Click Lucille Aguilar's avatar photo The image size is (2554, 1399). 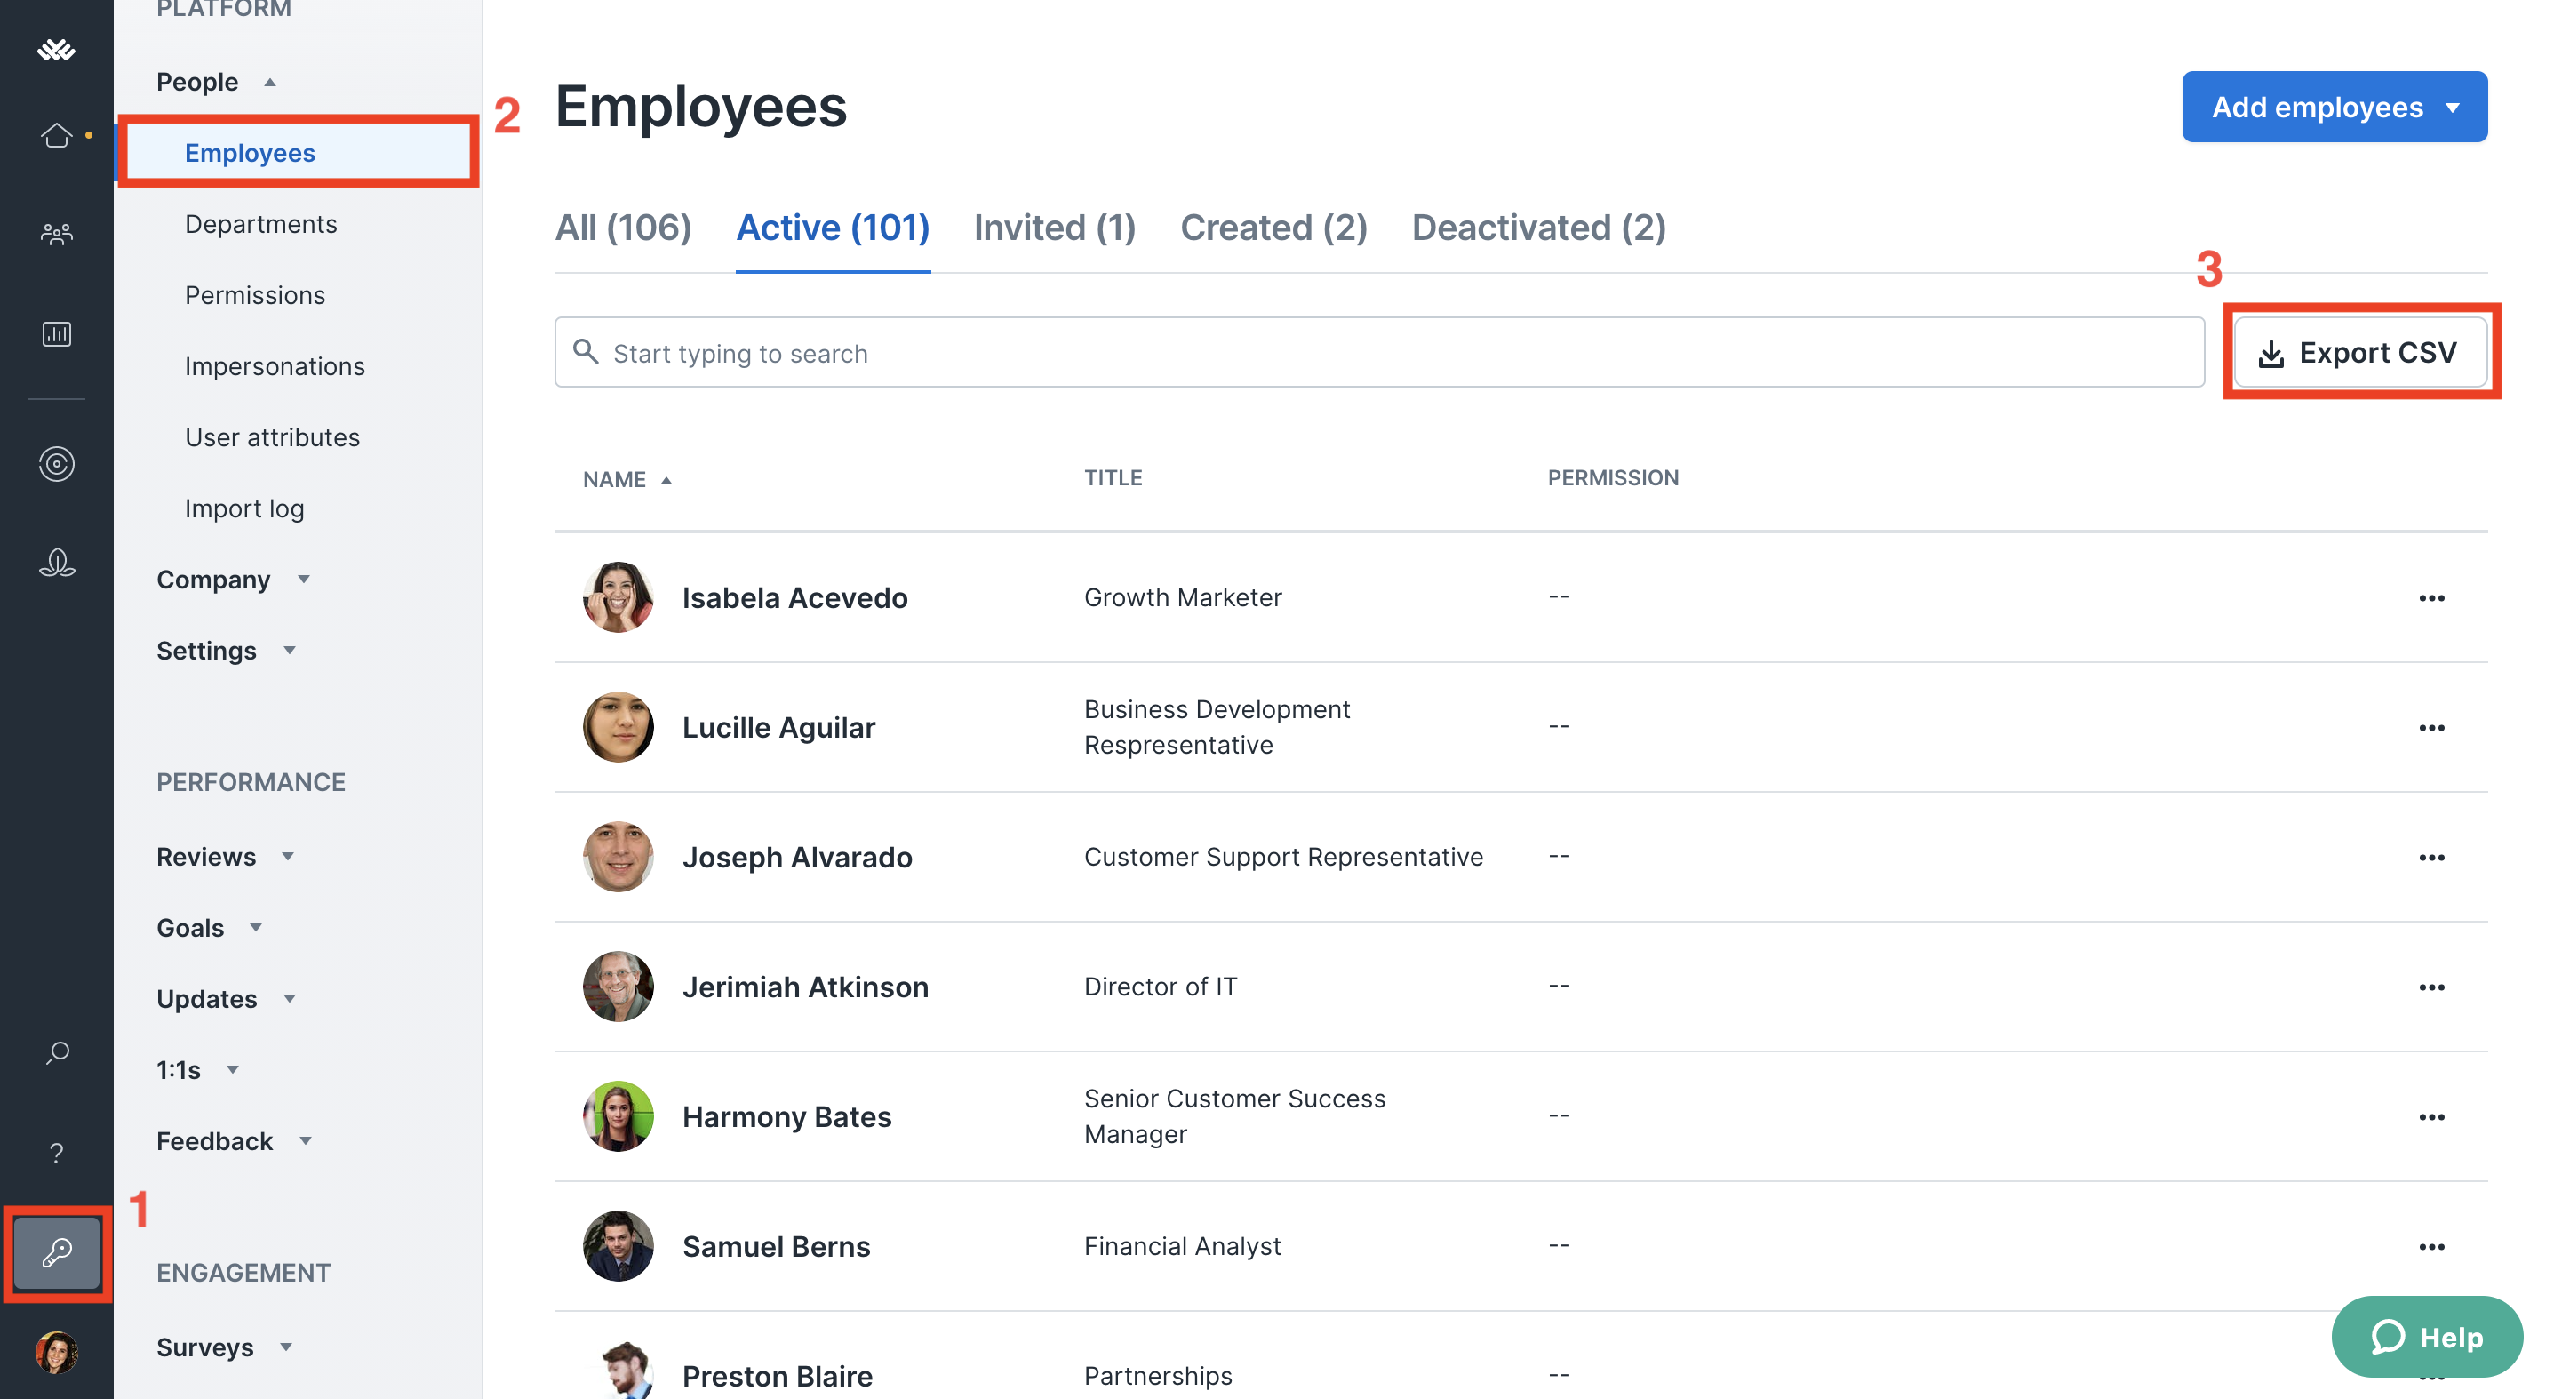618,727
